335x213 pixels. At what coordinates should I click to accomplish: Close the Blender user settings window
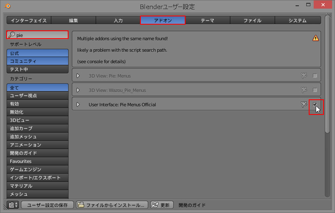point(323,5)
